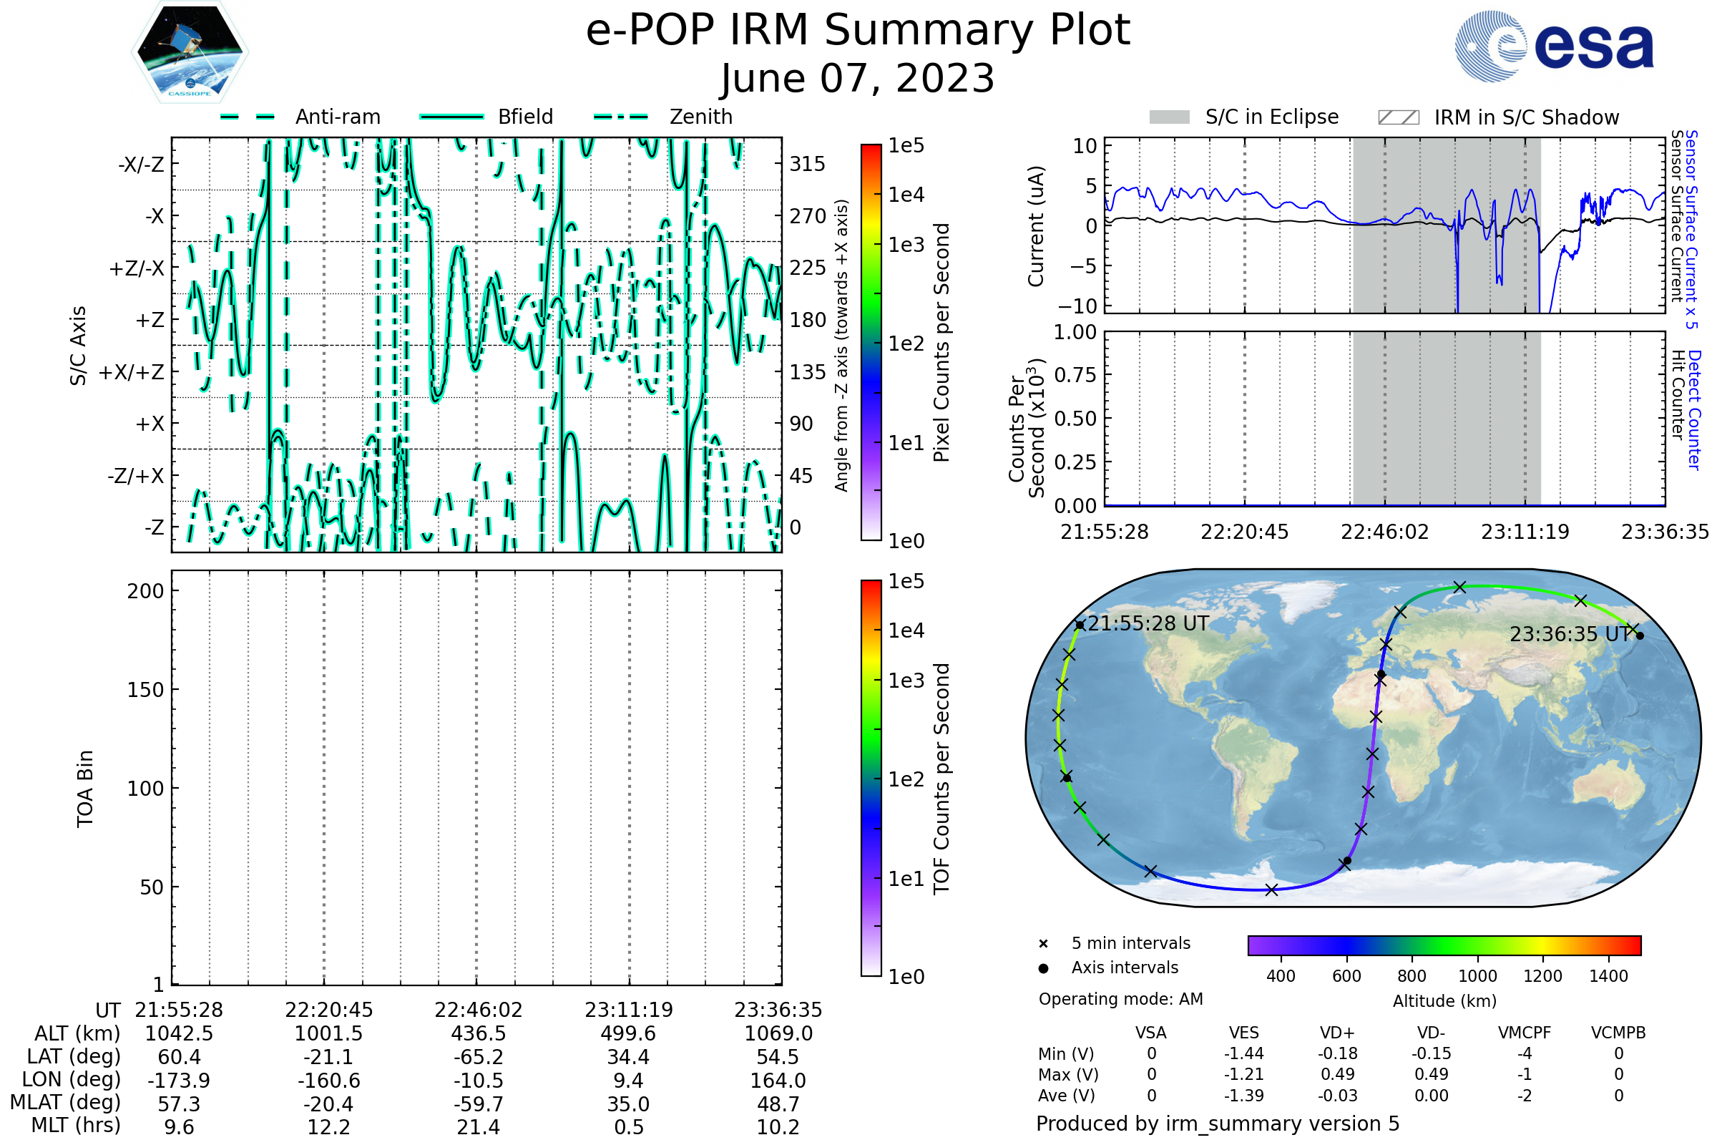Click the Axis intervals dot legend marker
Viewport: 1717px width, 1145px height.
(x=1043, y=968)
